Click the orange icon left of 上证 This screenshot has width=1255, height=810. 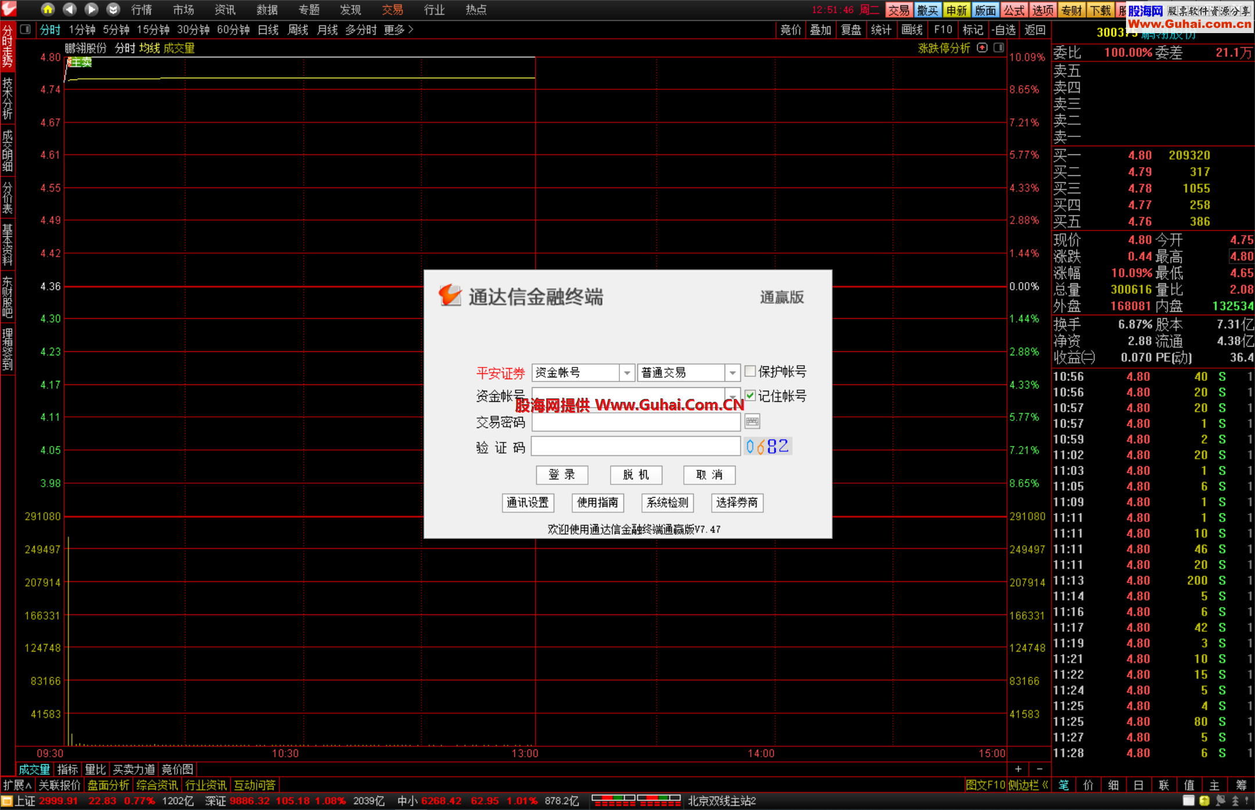coord(7,801)
